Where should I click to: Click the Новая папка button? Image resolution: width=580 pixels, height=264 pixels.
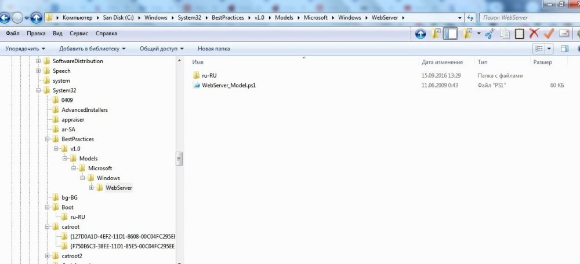click(214, 49)
